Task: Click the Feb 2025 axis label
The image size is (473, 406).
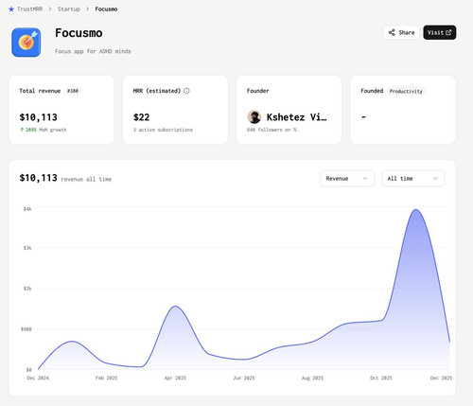Action: tap(107, 378)
